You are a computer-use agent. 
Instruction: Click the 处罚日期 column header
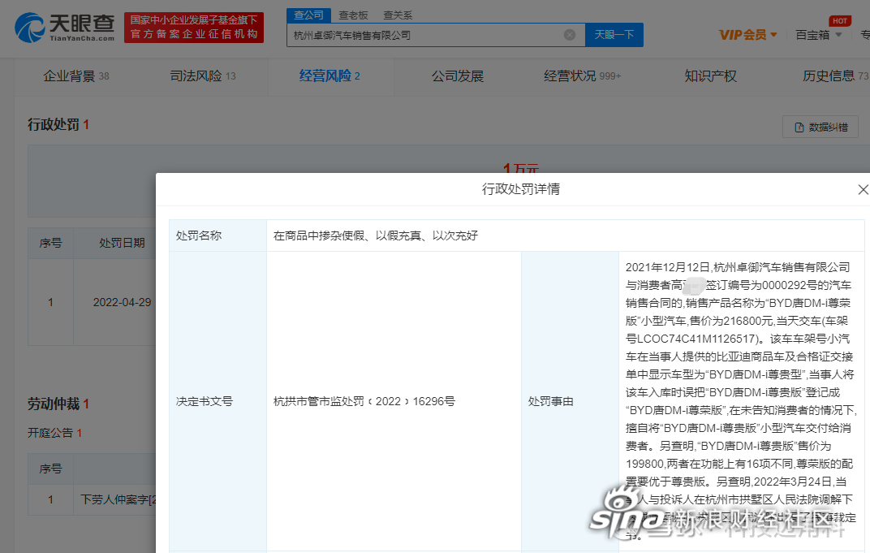122,243
